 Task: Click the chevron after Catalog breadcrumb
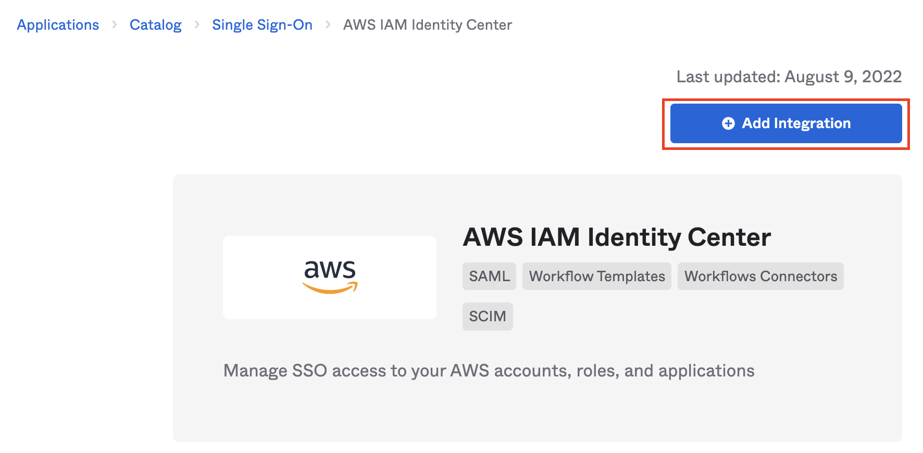[197, 24]
